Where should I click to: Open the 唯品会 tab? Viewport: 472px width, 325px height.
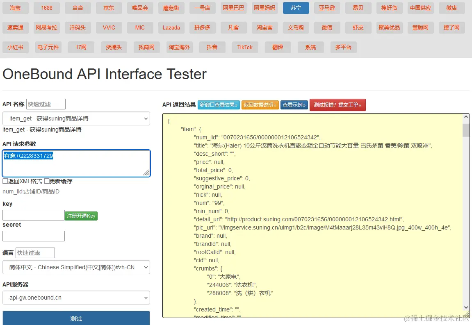click(x=140, y=8)
